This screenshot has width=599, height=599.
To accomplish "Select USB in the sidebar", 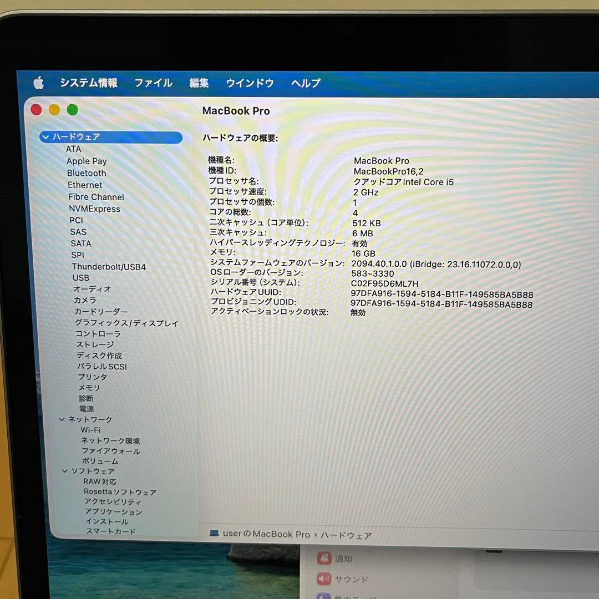I will (x=80, y=278).
